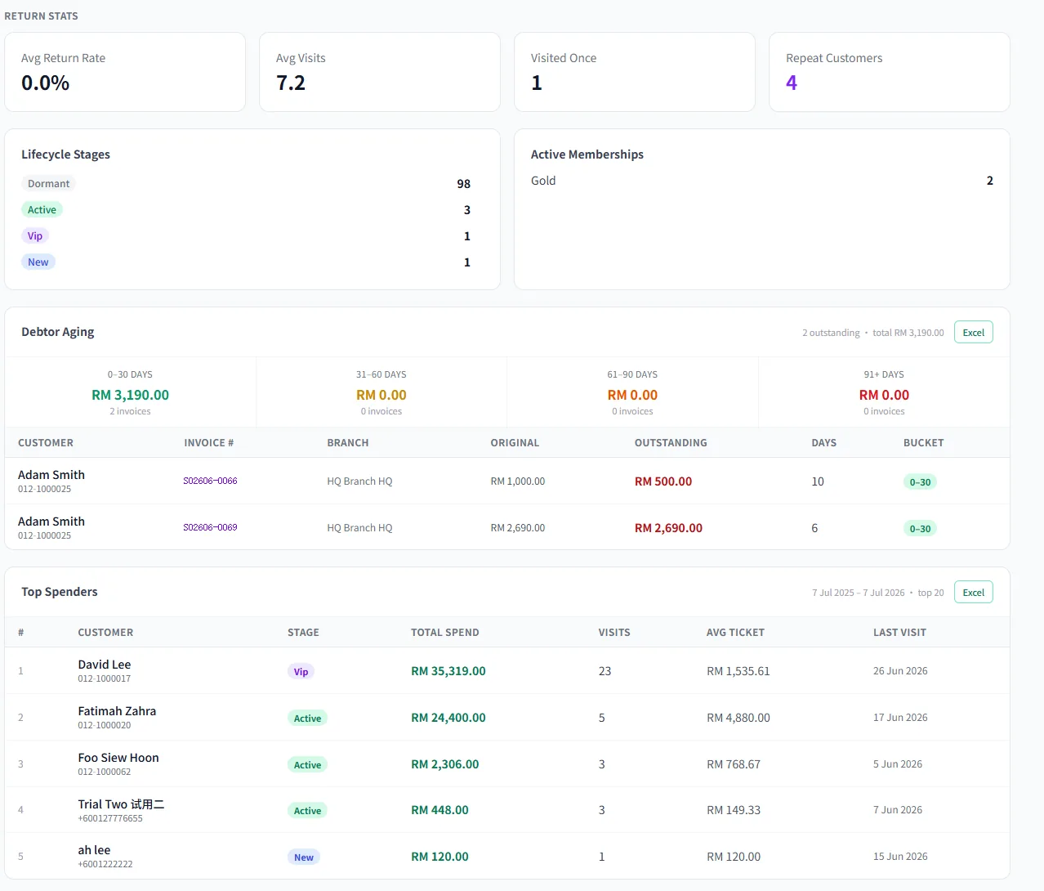Click outstanding amount RM 2,690.00

coord(668,528)
